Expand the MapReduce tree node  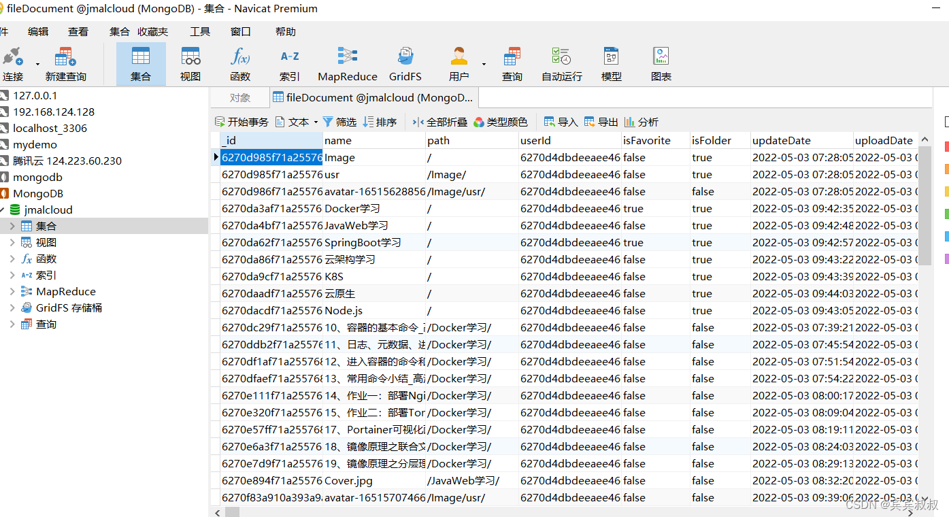pyautogui.click(x=12, y=291)
